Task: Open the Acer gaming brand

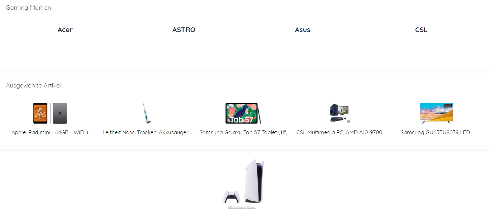Action: [65, 30]
